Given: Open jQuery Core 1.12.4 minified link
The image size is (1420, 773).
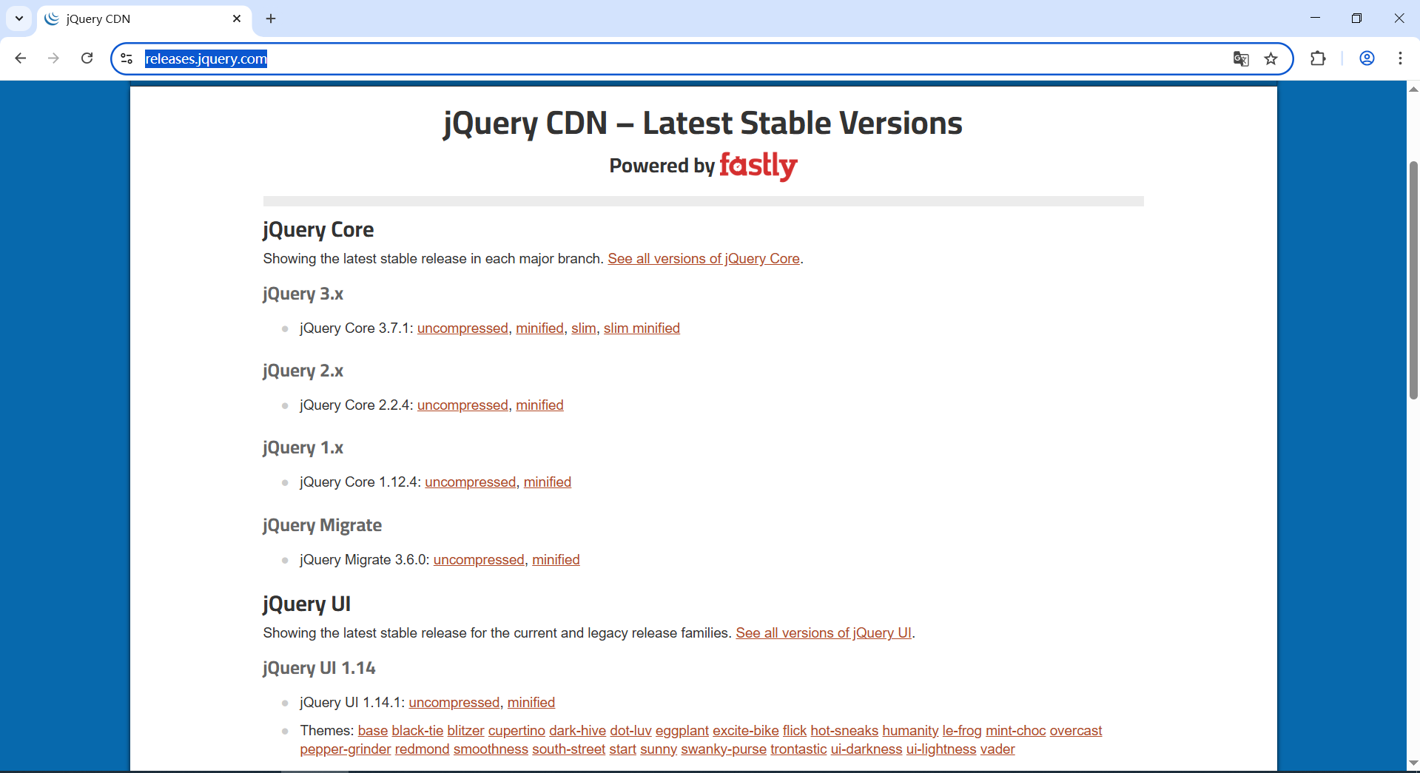Looking at the screenshot, I should (548, 482).
